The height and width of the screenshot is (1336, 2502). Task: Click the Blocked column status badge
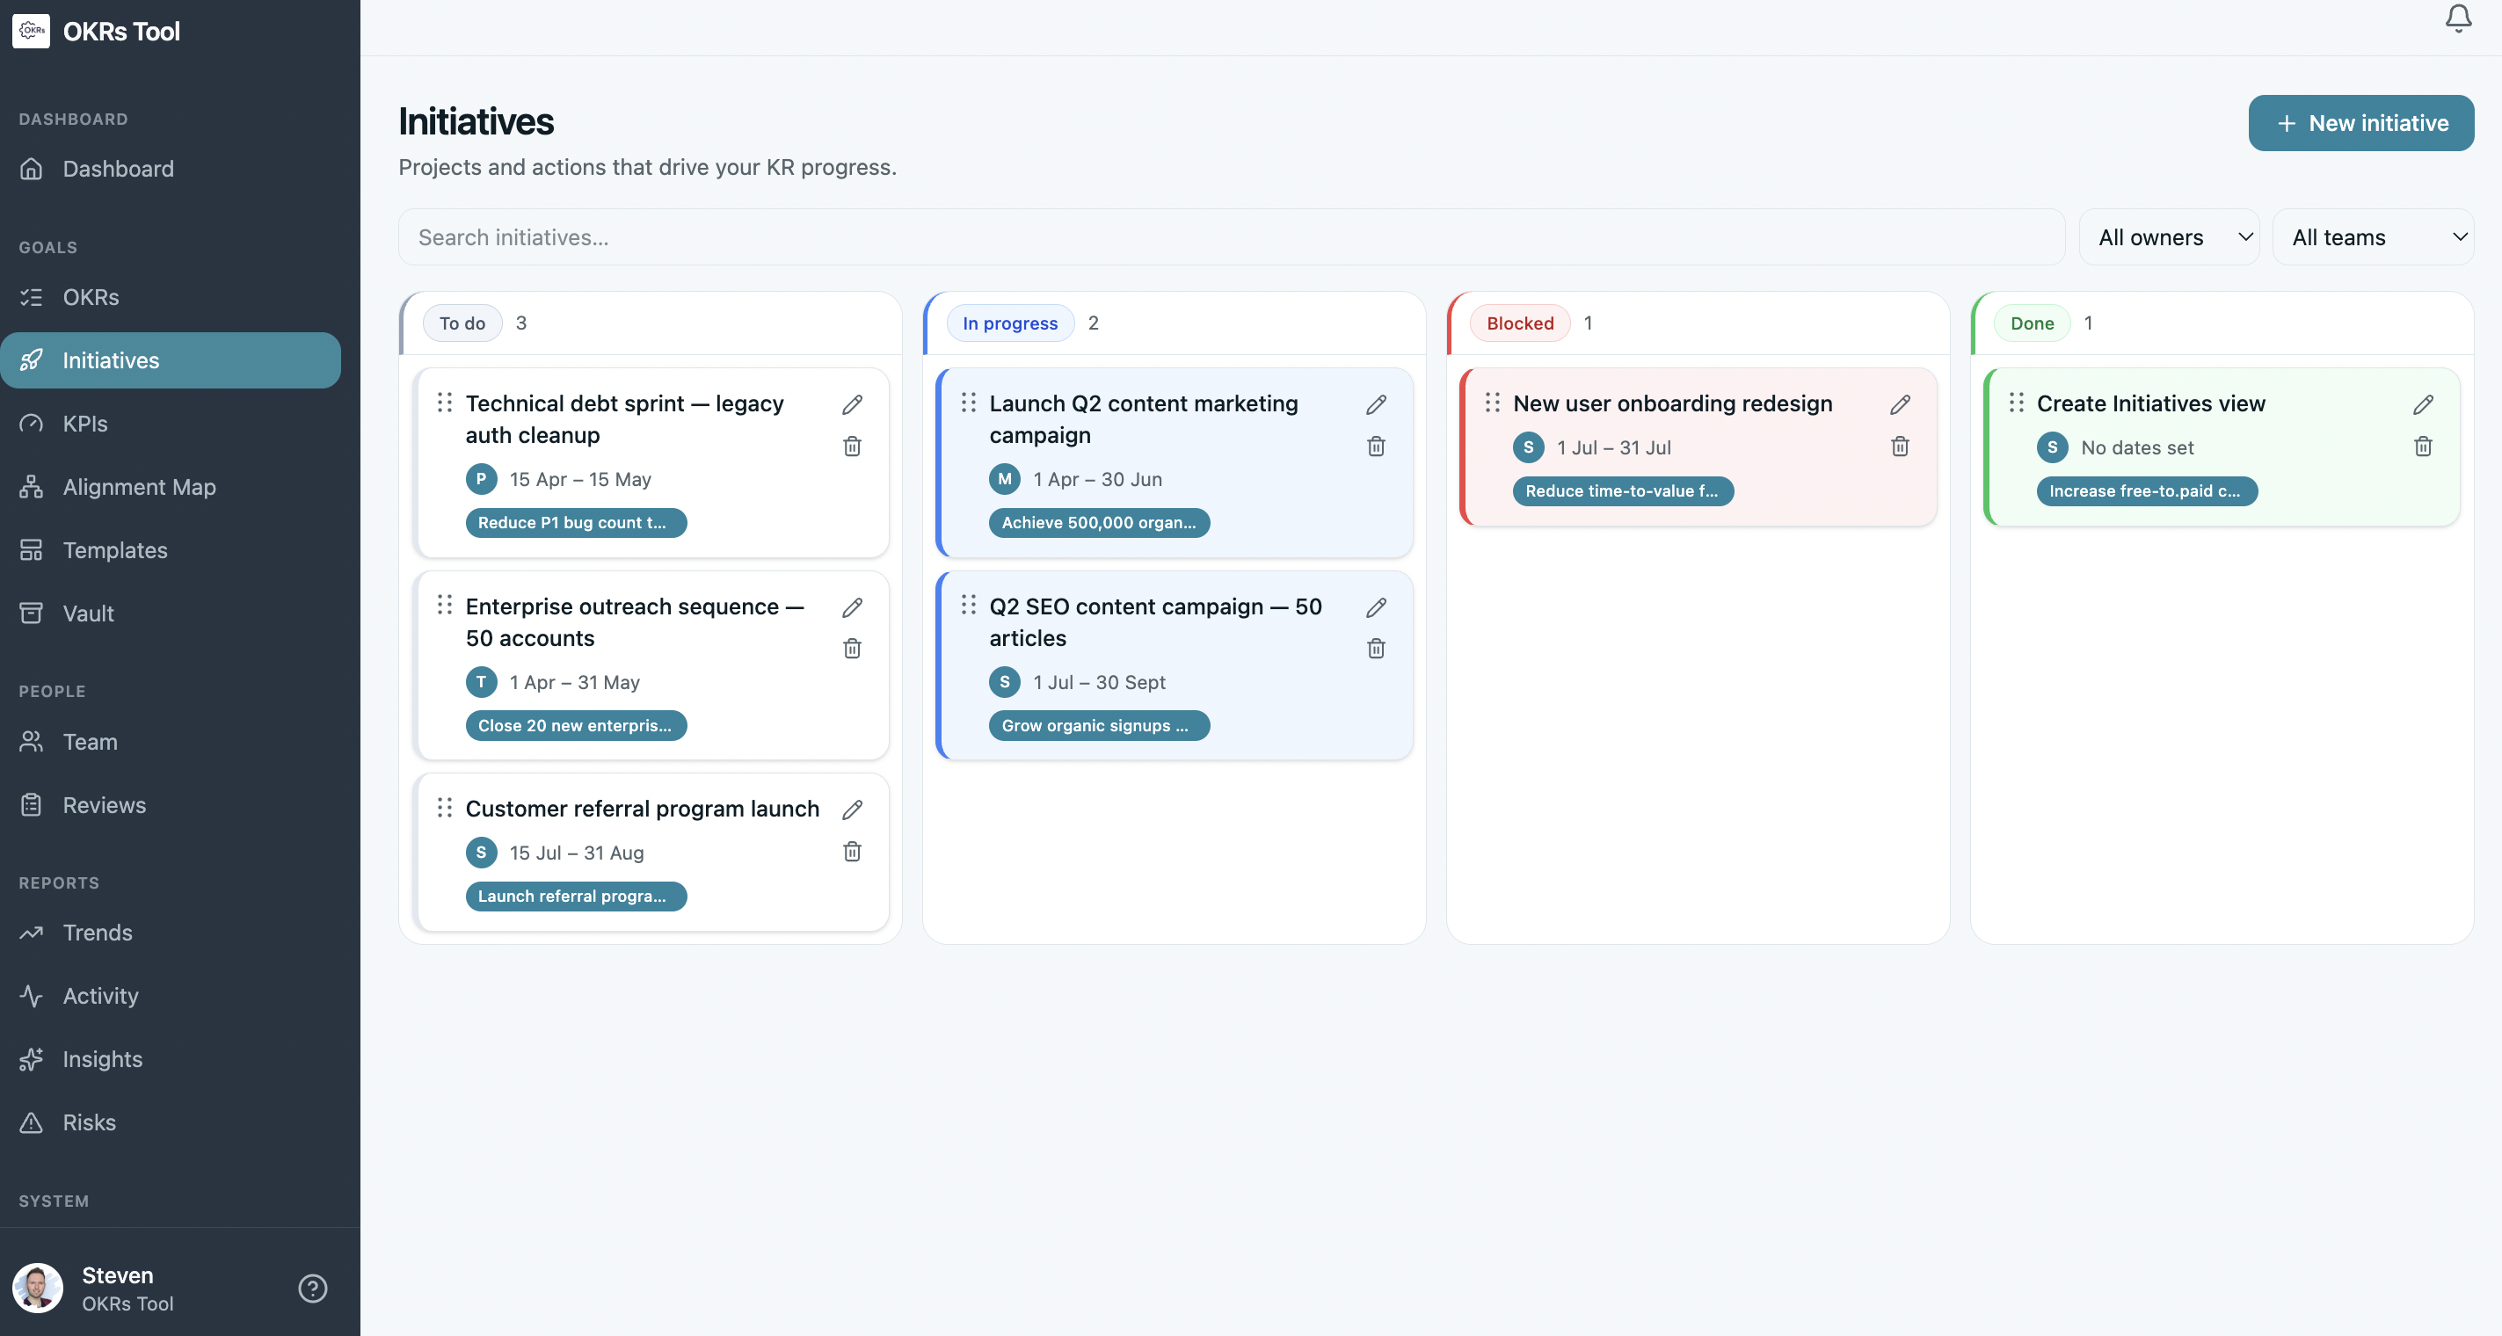point(1519,323)
